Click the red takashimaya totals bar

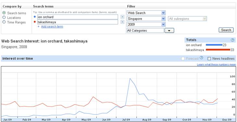pos(218,50)
